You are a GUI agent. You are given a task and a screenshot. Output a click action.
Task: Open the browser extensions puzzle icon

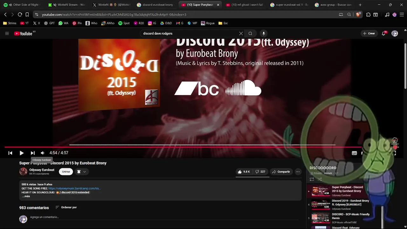[368, 15]
